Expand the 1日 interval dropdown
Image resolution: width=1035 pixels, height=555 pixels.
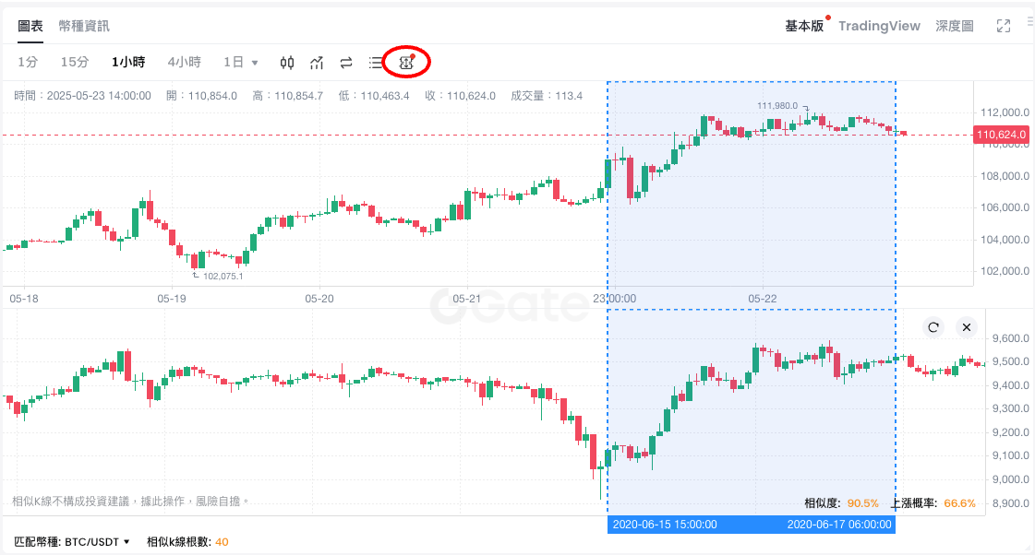pos(241,63)
